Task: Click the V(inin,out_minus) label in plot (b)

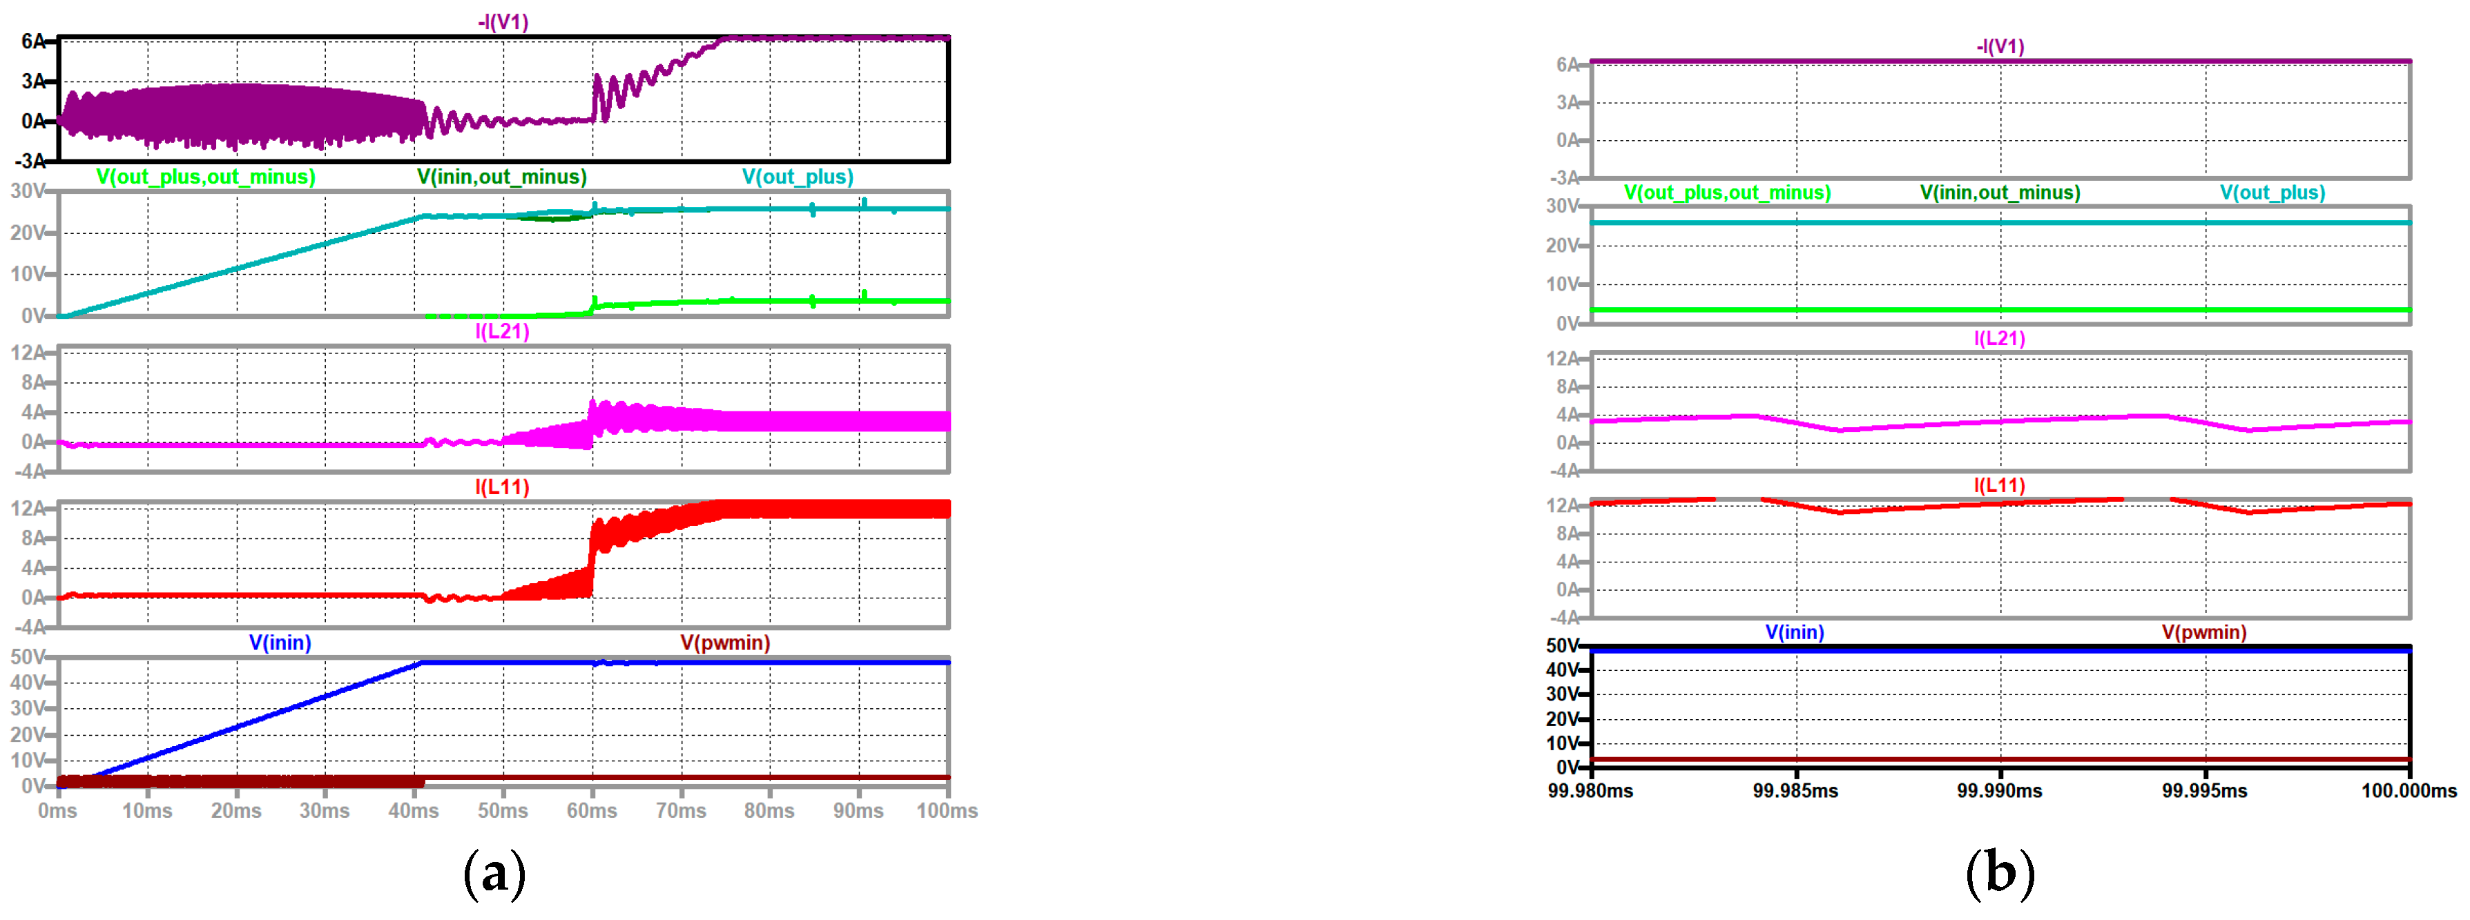Action: coord(2000,193)
